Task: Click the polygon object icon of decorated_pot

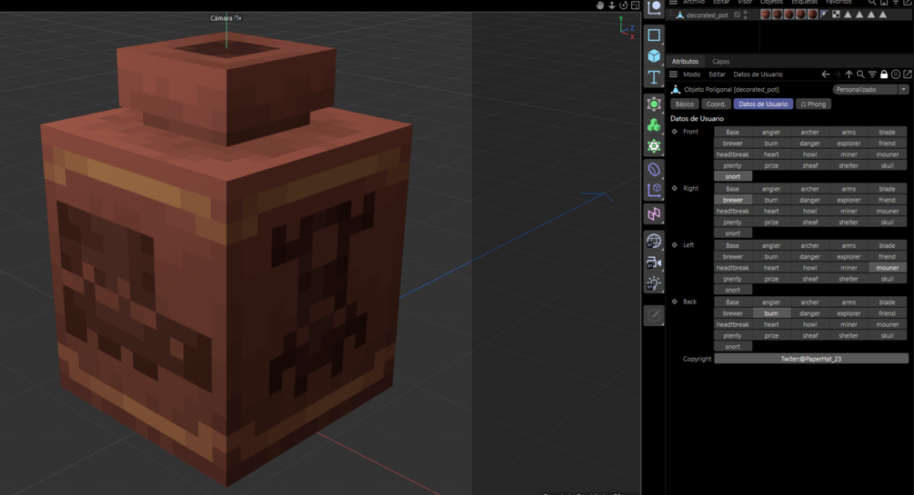Action: (x=679, y=15)
